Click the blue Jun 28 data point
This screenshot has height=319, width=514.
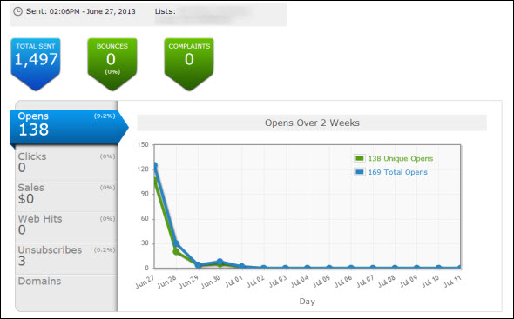[176, 243]
